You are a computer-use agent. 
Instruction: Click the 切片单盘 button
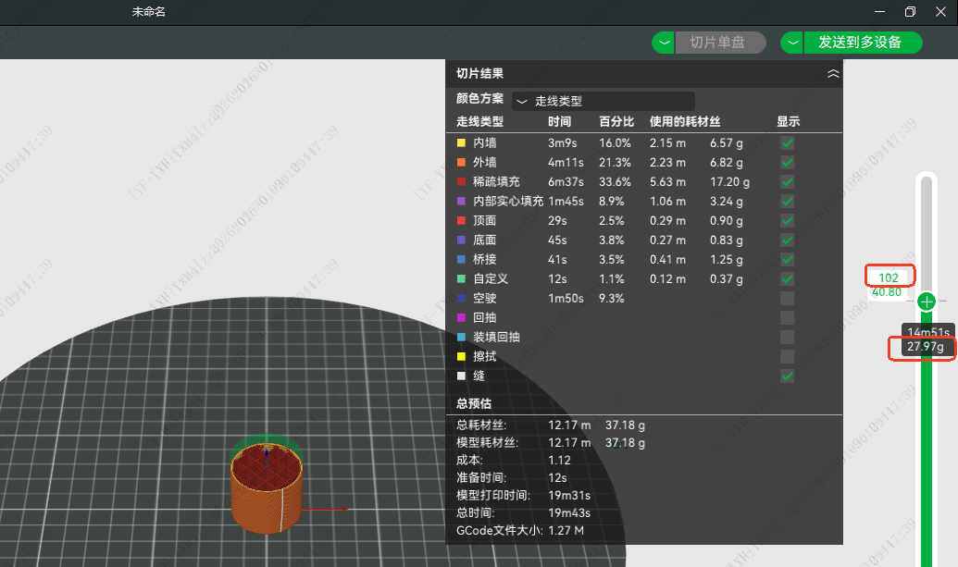[717, 43]
